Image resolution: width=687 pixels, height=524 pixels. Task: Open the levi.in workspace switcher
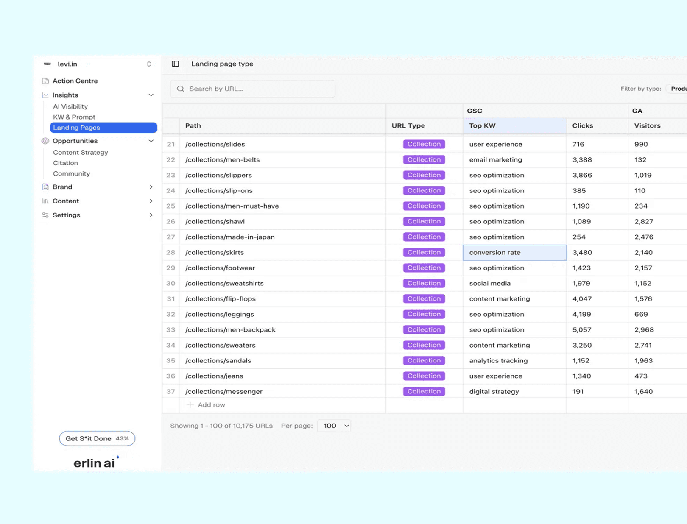pyautogui.click(x=98, y=64)
